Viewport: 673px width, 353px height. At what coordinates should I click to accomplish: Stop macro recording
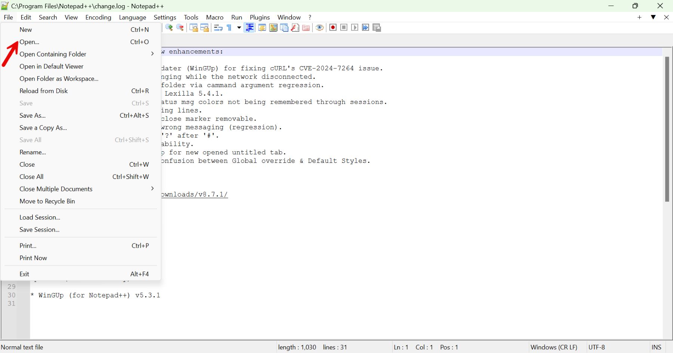(344, 28)
